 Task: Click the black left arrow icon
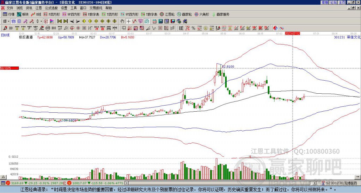pyautogui.click(x=72, y=21)
